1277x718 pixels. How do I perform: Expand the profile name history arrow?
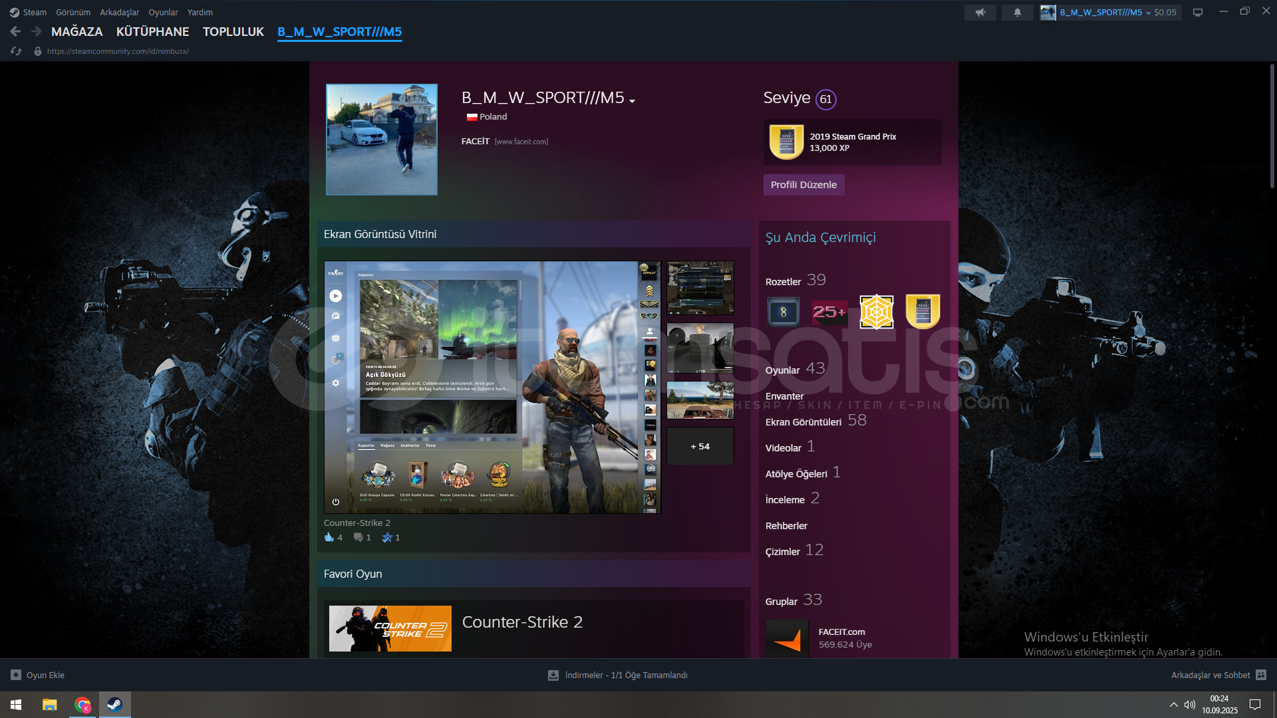tap(633, 101)
